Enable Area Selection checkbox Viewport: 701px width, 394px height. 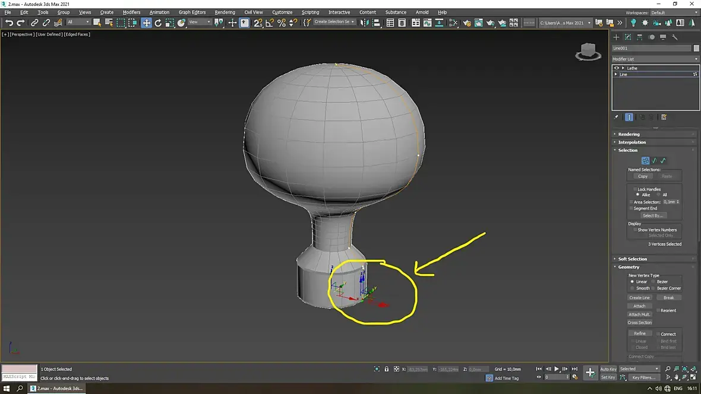click(631, 202)
